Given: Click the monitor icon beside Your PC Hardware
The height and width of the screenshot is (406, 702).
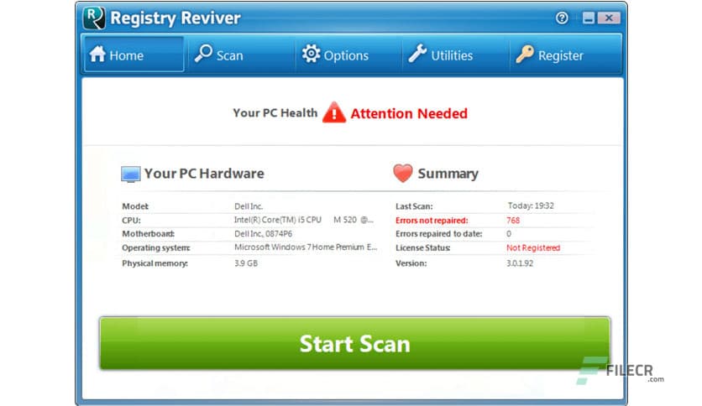Looking at the screenshot, I should [x=131, y=174].
